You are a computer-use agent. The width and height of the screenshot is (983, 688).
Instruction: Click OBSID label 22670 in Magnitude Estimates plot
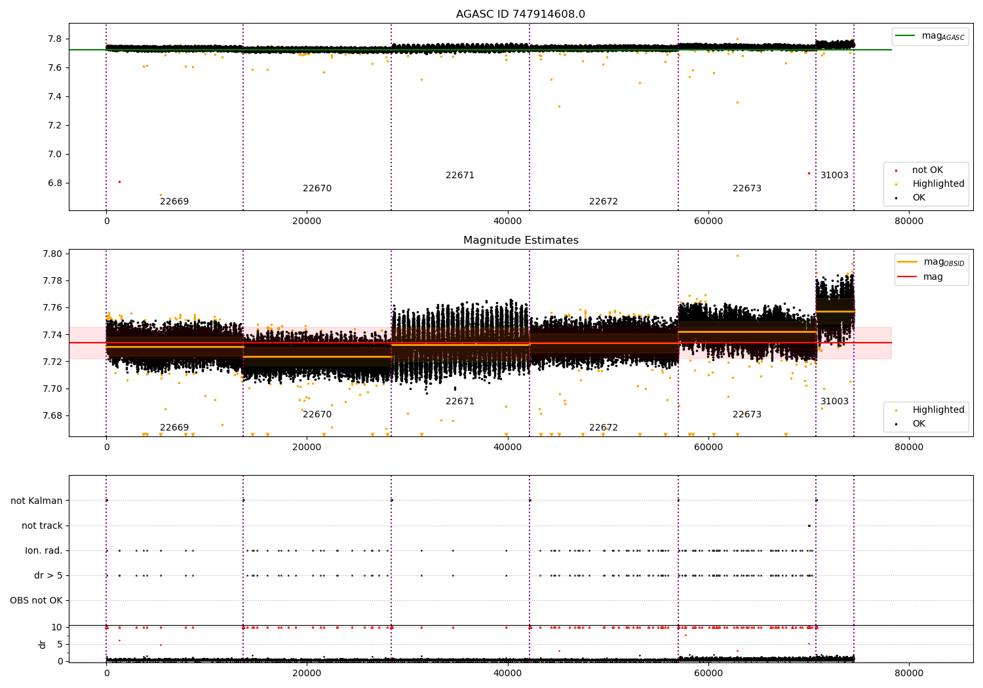[317, 415]
